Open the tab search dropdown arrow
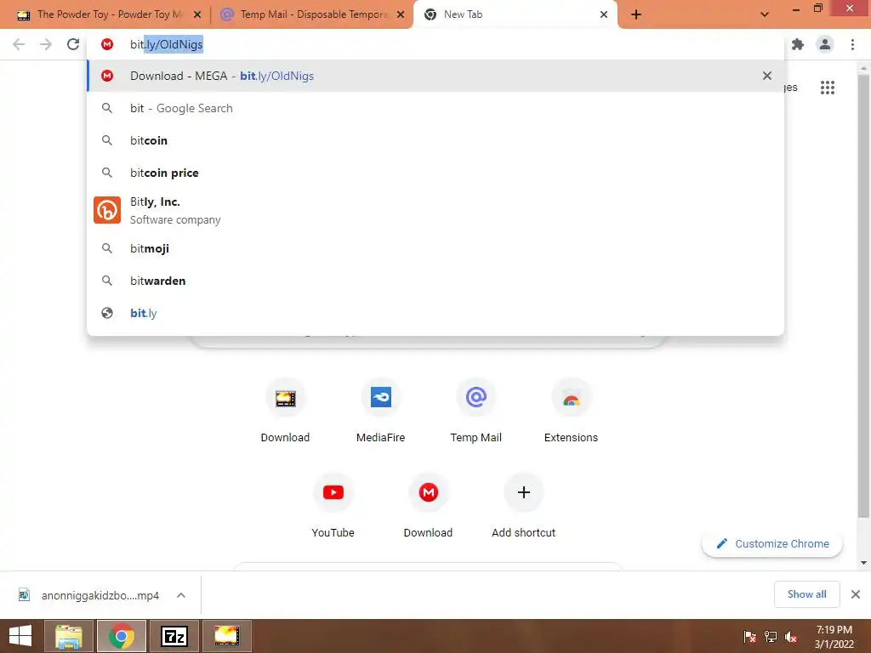 [x=765, y=15]
